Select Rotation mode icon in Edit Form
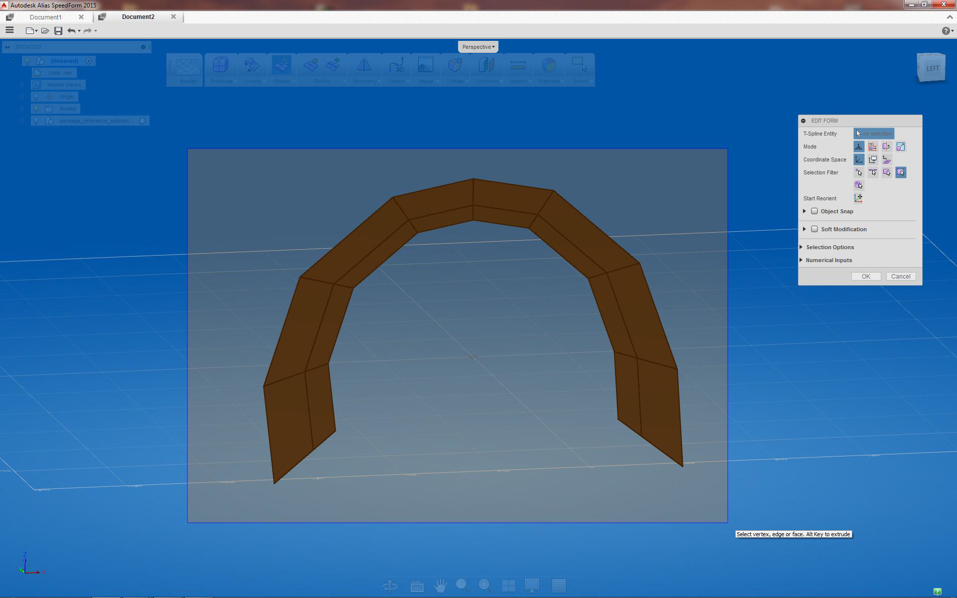Image resolution: width=957 pixels, height=598 pixels. 886,147
